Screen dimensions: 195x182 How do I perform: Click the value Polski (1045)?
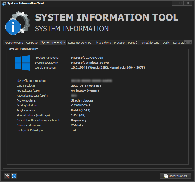click(x=81, y=110)
